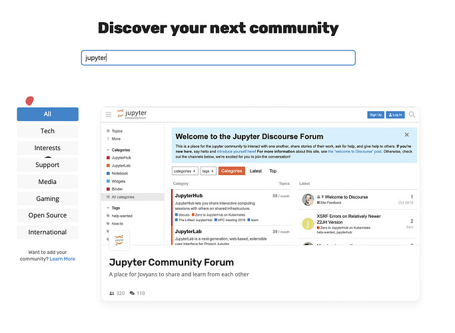Click the Log In button in preview

pos(395,115)
